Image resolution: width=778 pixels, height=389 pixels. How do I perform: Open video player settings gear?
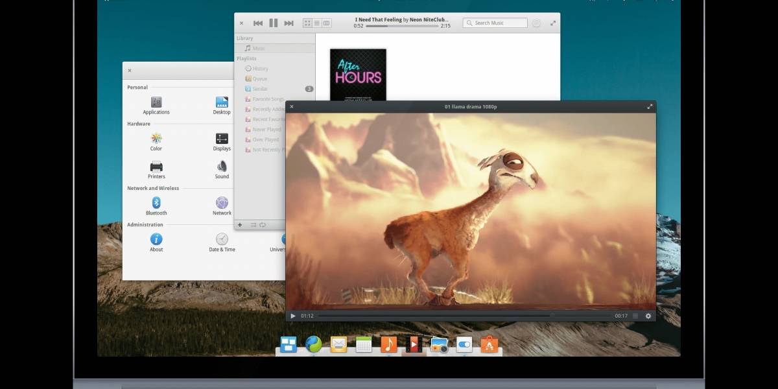(648, 316)
